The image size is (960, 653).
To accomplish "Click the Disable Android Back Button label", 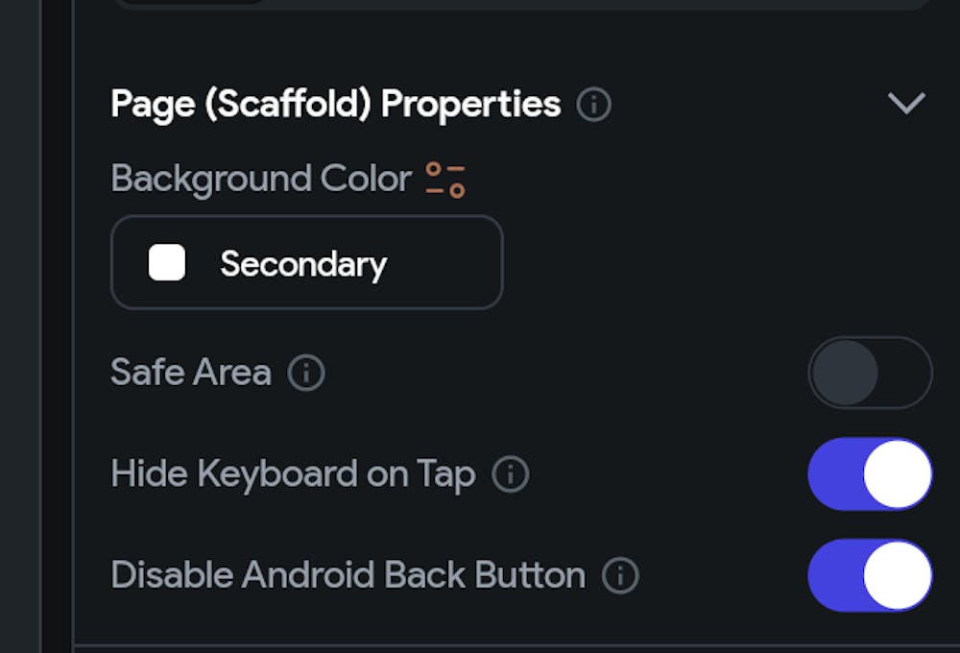I will point(348,575).
